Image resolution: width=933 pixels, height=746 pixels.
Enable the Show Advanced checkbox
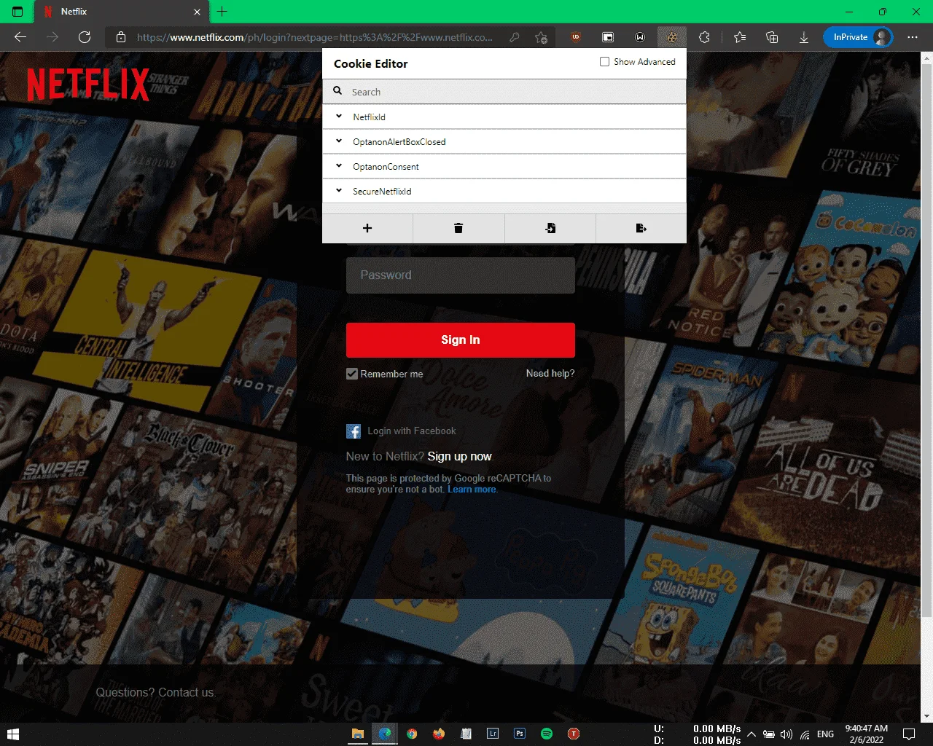point(604,62)
